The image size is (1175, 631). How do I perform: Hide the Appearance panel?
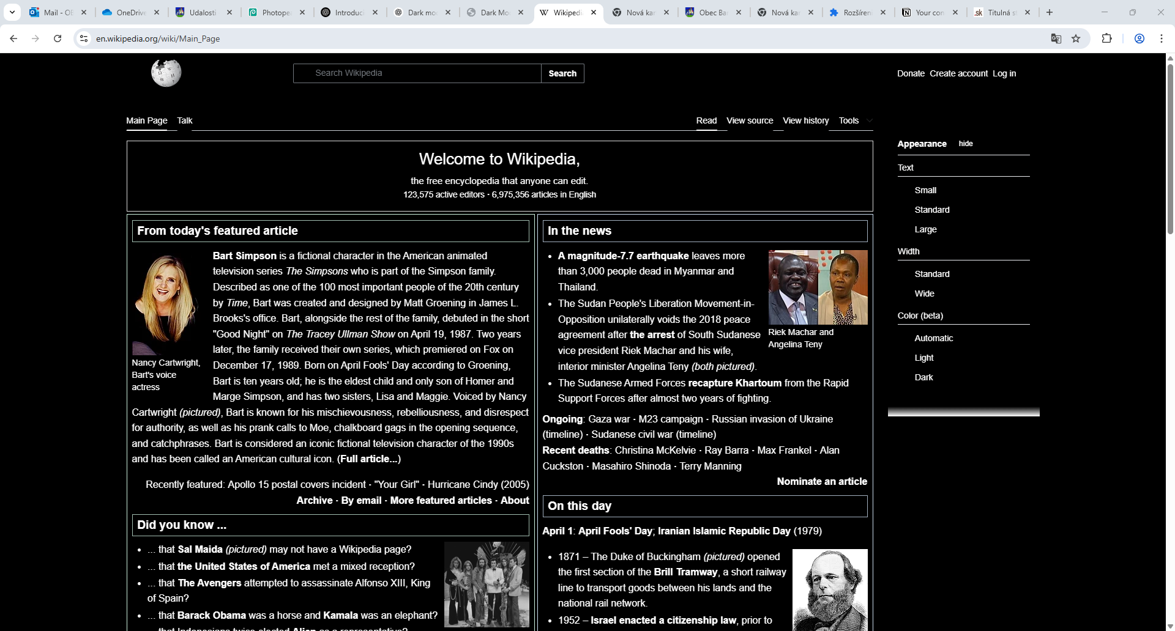[x=966, y=144]
